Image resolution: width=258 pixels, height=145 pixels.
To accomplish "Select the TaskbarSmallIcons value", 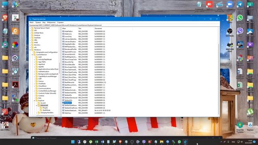I will (71, 108).
